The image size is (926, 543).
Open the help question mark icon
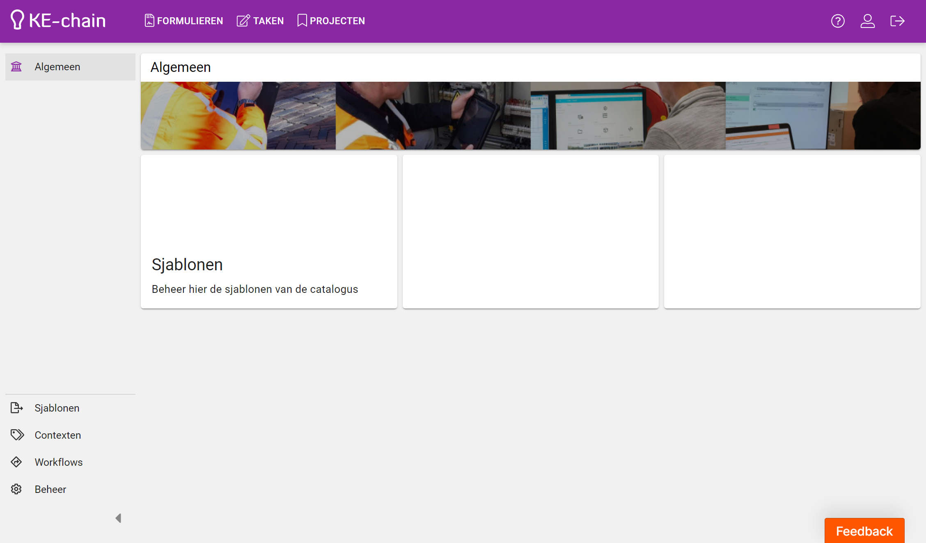(x=838, y=21)
